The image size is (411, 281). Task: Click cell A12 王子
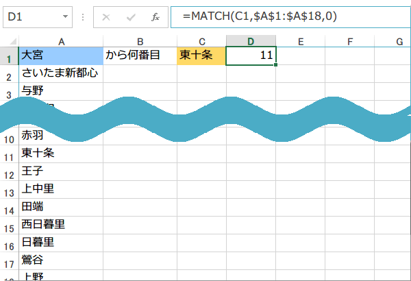coord(61,172)
